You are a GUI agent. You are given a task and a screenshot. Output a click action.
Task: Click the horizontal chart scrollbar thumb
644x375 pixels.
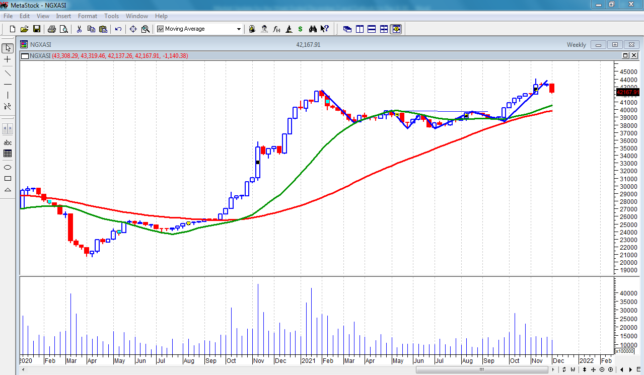tap(481, 370)
